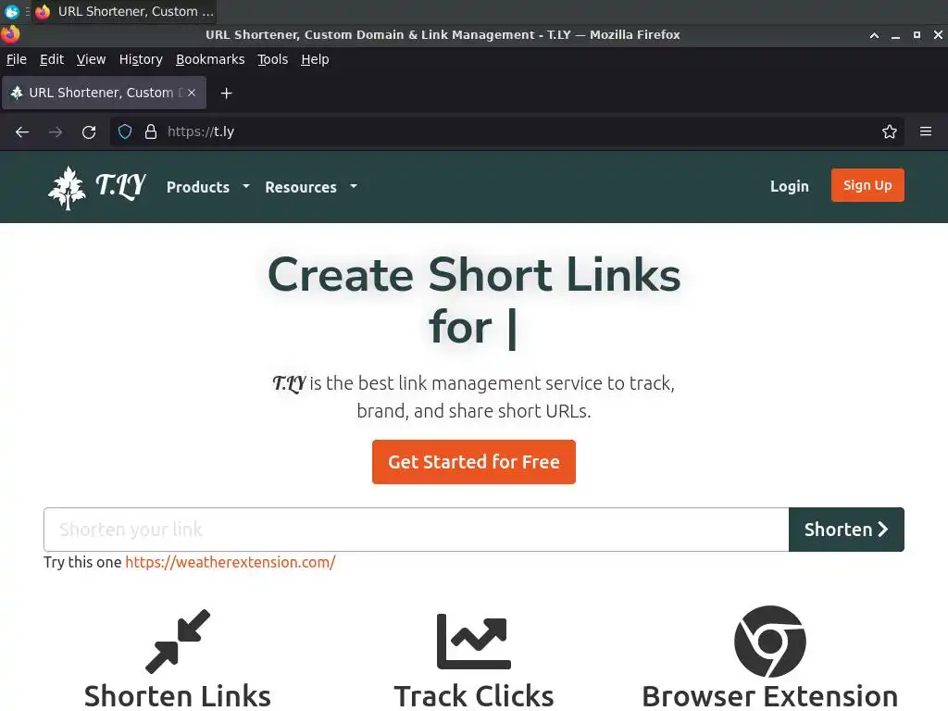The width and height of the screenshot is (948, 711).
Task: Click the Track Clicks chart icon
Action: coord(474,642)
